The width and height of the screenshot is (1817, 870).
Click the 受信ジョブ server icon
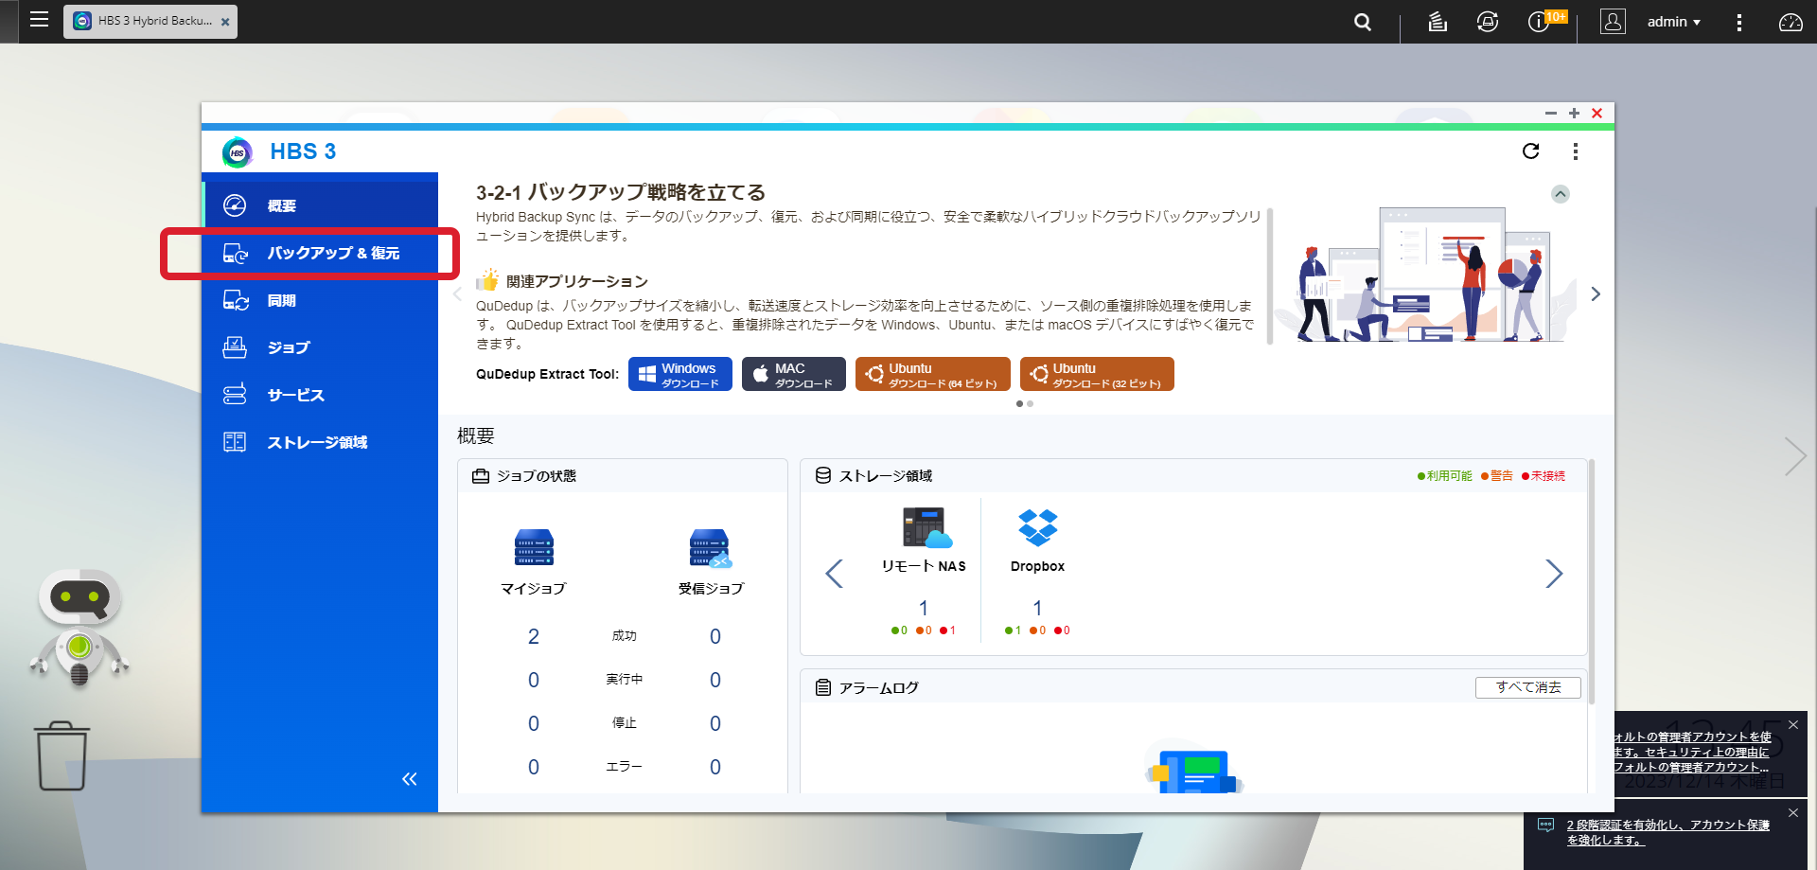click(711, 548)
